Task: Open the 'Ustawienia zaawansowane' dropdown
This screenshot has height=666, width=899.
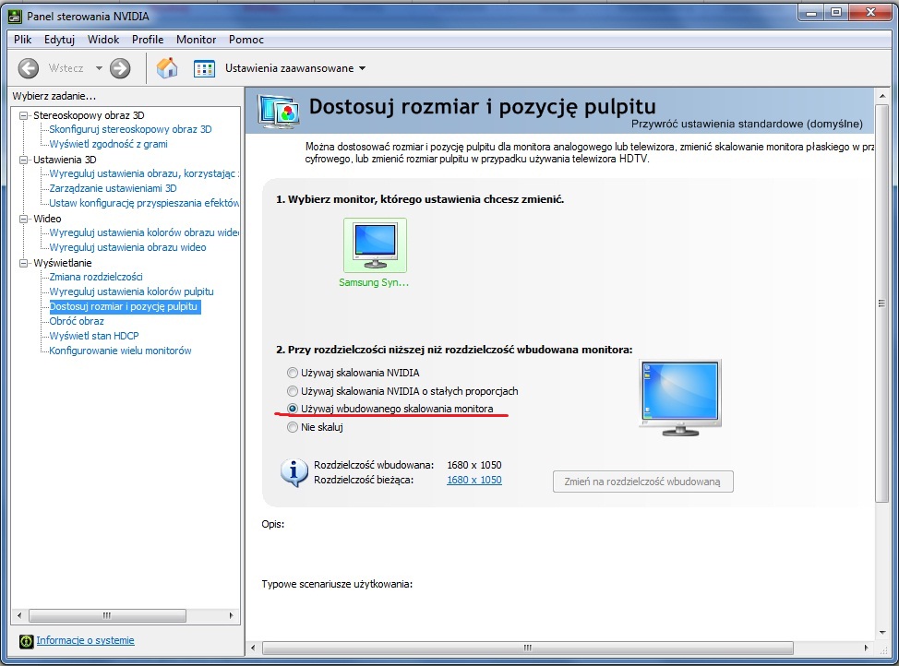Action: [296, 68]
